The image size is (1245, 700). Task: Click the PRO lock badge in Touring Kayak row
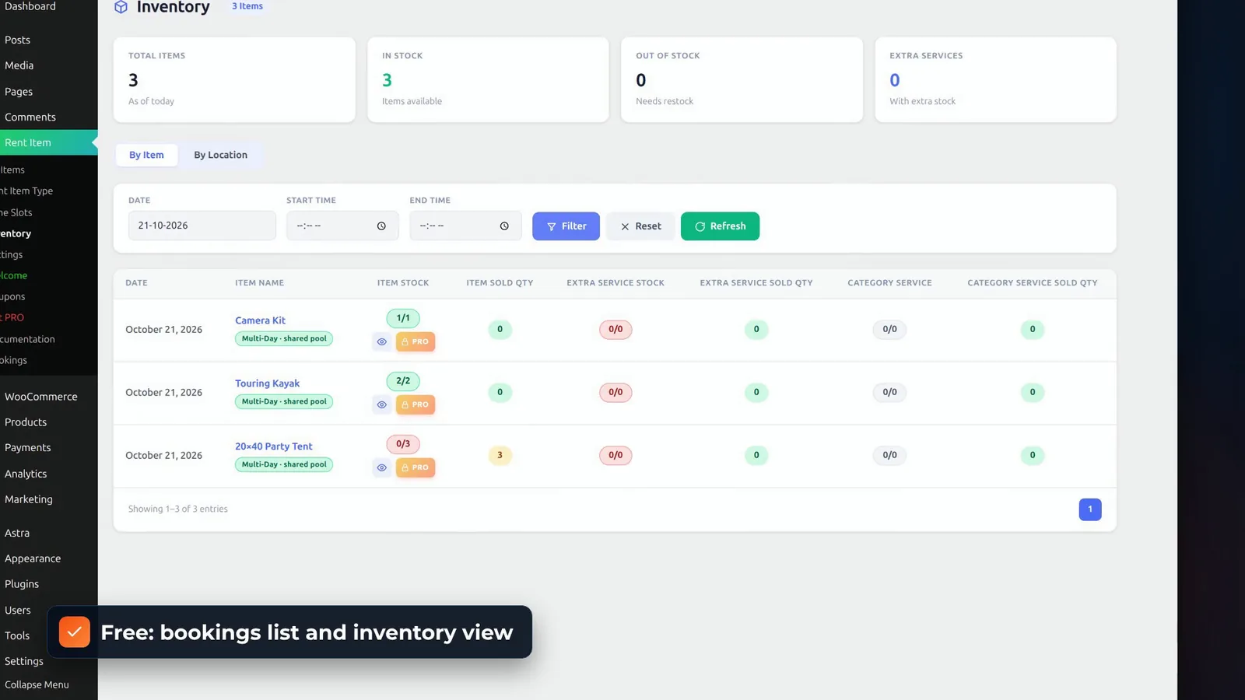click(416, 404)
